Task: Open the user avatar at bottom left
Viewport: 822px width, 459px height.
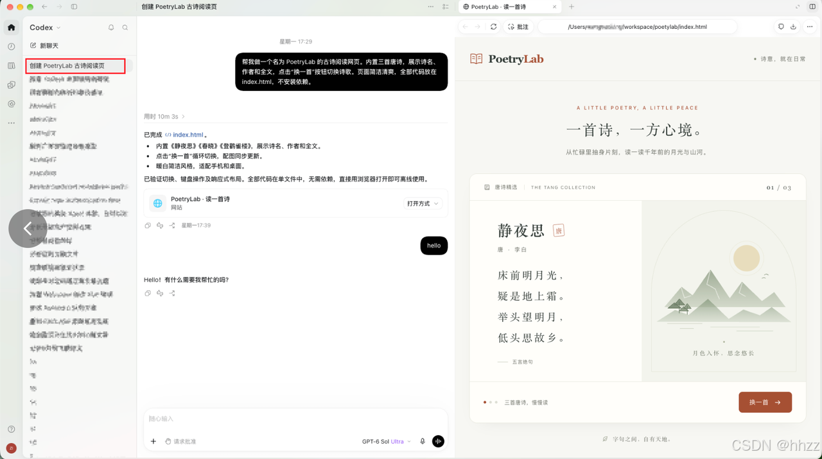Action: (x=11, y=448)
